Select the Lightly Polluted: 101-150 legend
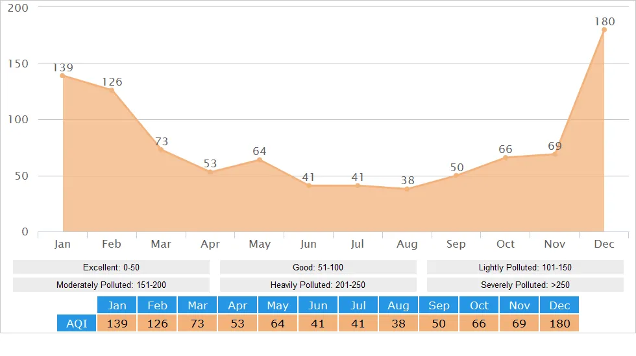 (524, 267)
